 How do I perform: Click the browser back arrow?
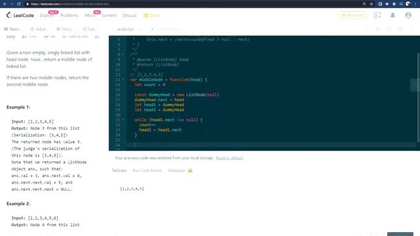click(5, 4)
